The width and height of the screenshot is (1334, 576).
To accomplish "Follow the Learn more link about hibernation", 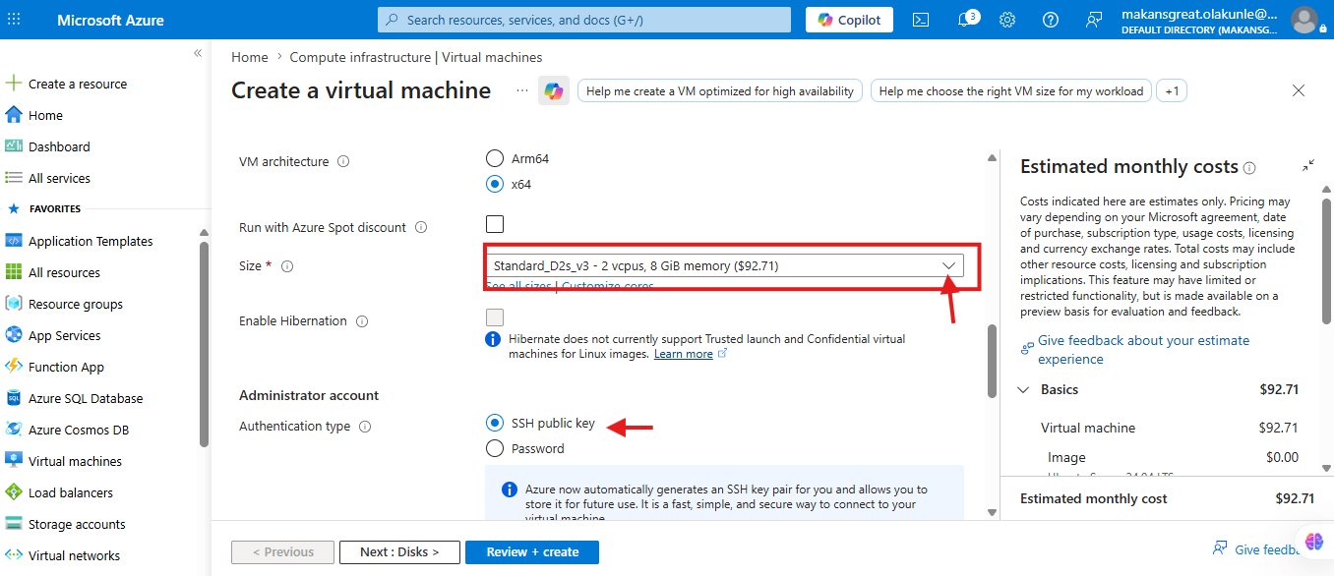I will click(x=684, y=354).
